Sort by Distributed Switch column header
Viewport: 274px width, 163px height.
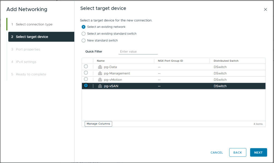[226, 61]
